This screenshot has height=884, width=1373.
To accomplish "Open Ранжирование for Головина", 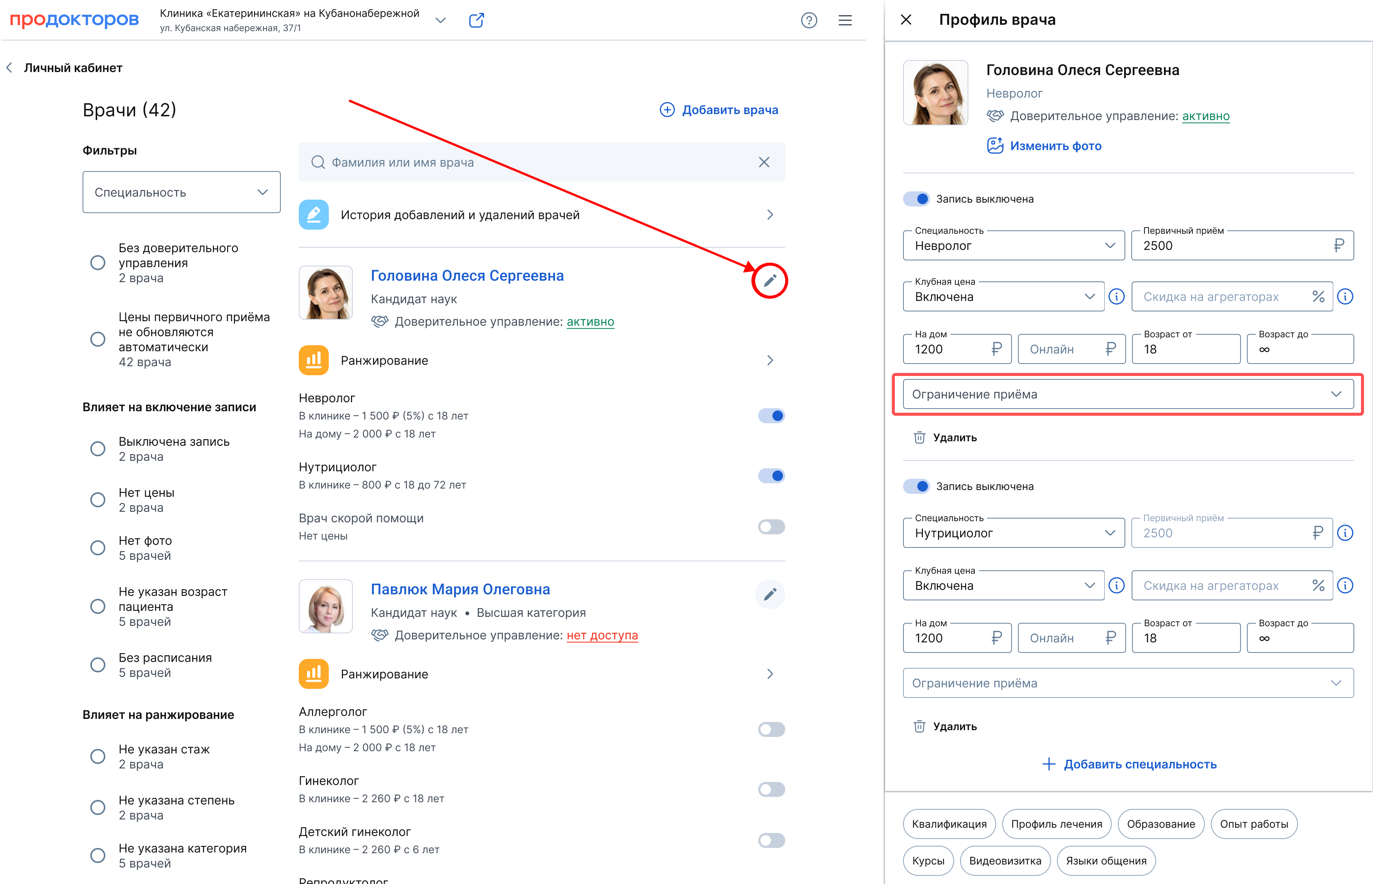I will coord(542,361).
